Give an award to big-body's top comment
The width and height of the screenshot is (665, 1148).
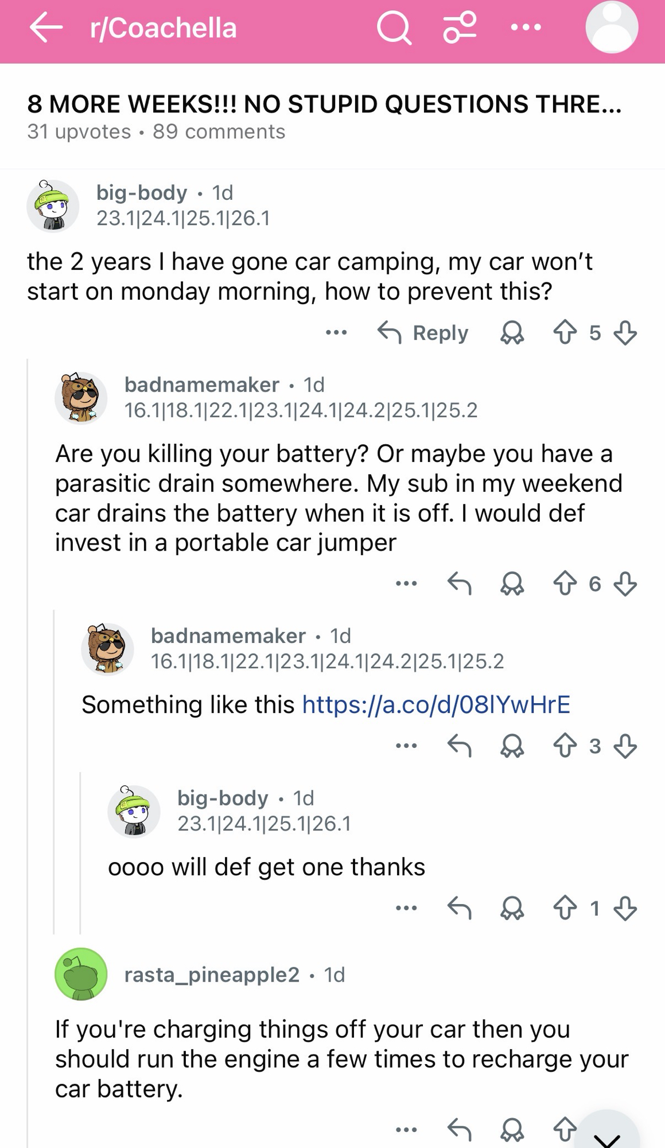[x=512, y=333]
